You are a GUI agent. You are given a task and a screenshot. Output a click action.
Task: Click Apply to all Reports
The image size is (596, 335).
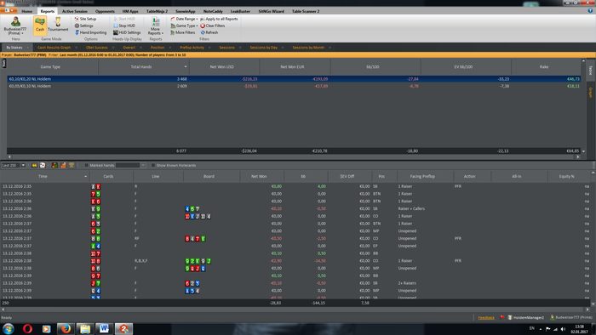pyautogui.click(x=220, y=19)
